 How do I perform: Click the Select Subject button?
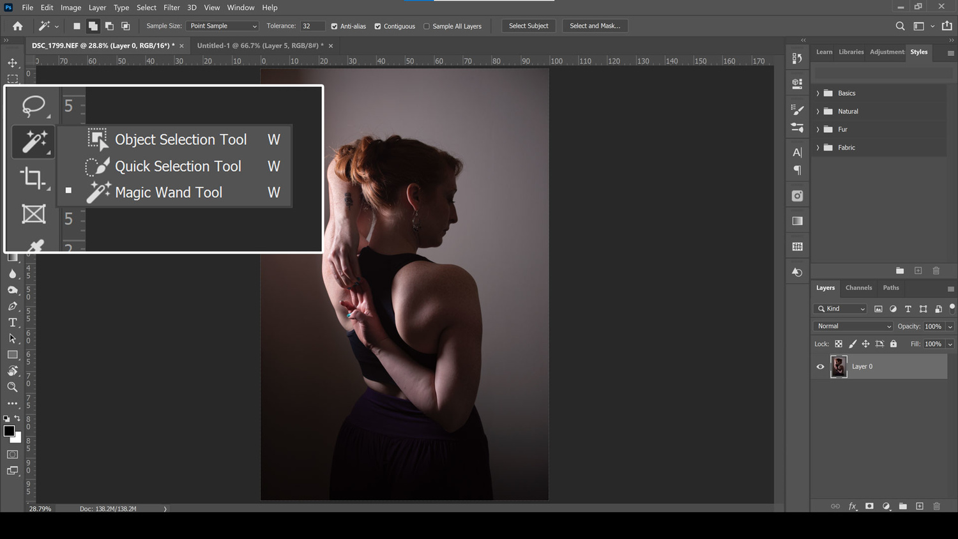click(x=528, y=26)
